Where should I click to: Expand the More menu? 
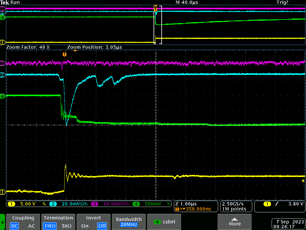click(235, 222)
